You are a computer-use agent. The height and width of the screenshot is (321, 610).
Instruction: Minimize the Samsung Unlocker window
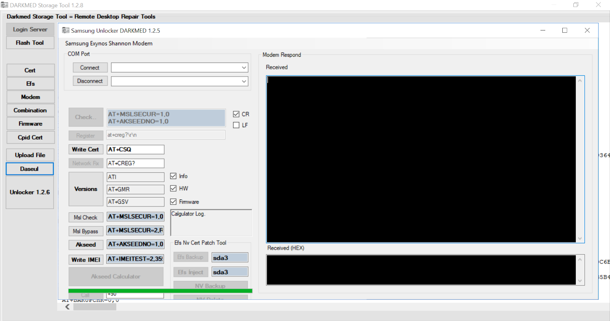543,30
